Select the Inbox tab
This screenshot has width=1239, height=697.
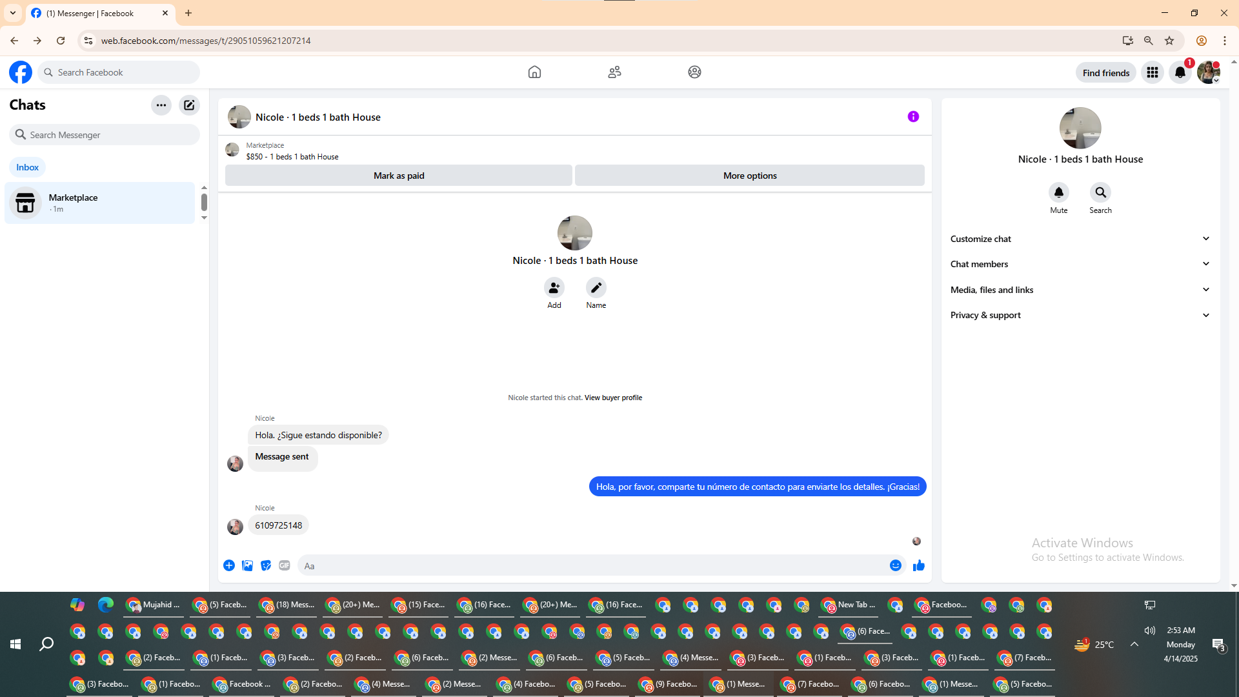pyautogui.click(x=27, y=167)
